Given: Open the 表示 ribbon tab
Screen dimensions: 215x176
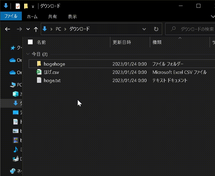Looking at the screenshot, I should point(72,16).
